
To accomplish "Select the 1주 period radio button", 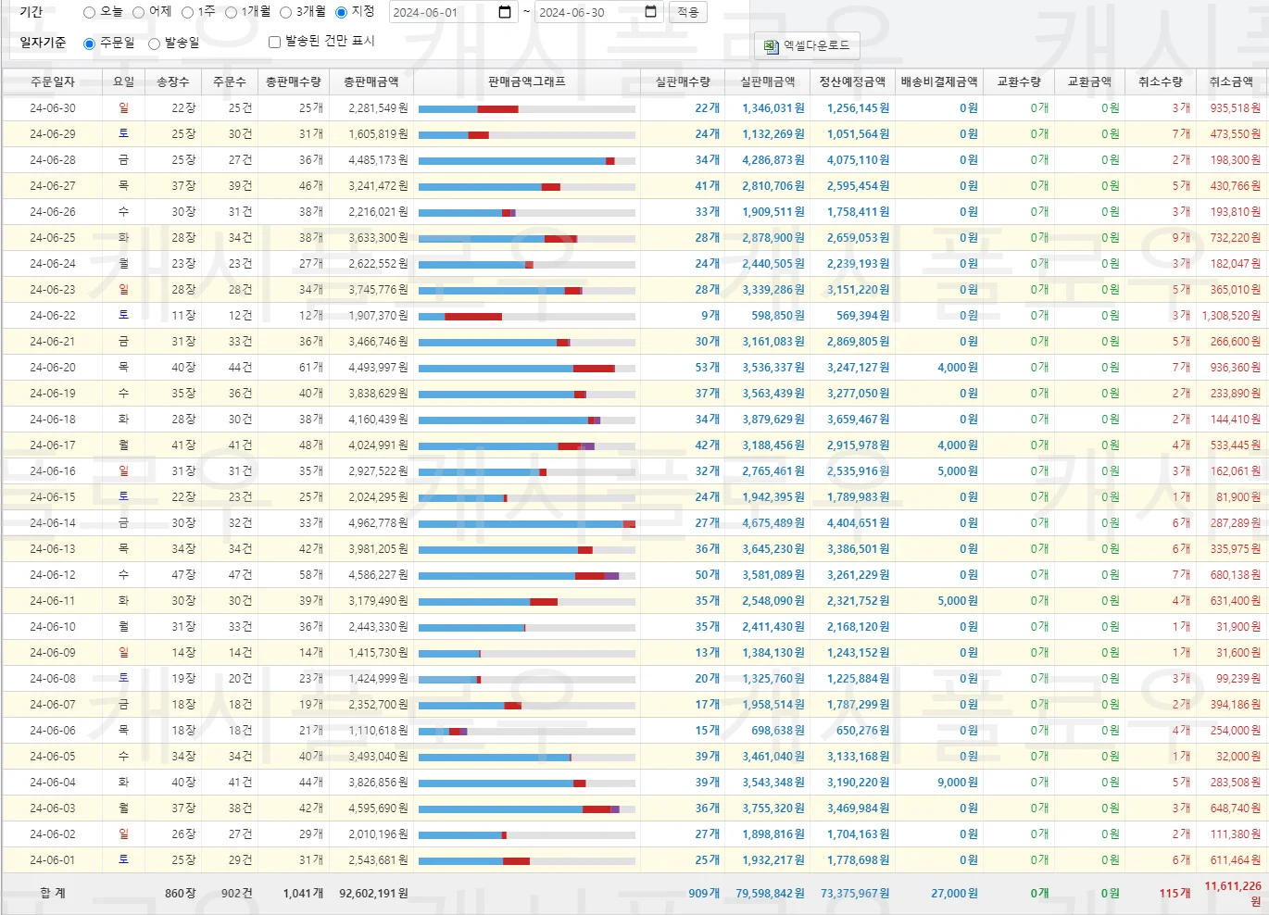I will pyautogui.click(x=187, y=13).
